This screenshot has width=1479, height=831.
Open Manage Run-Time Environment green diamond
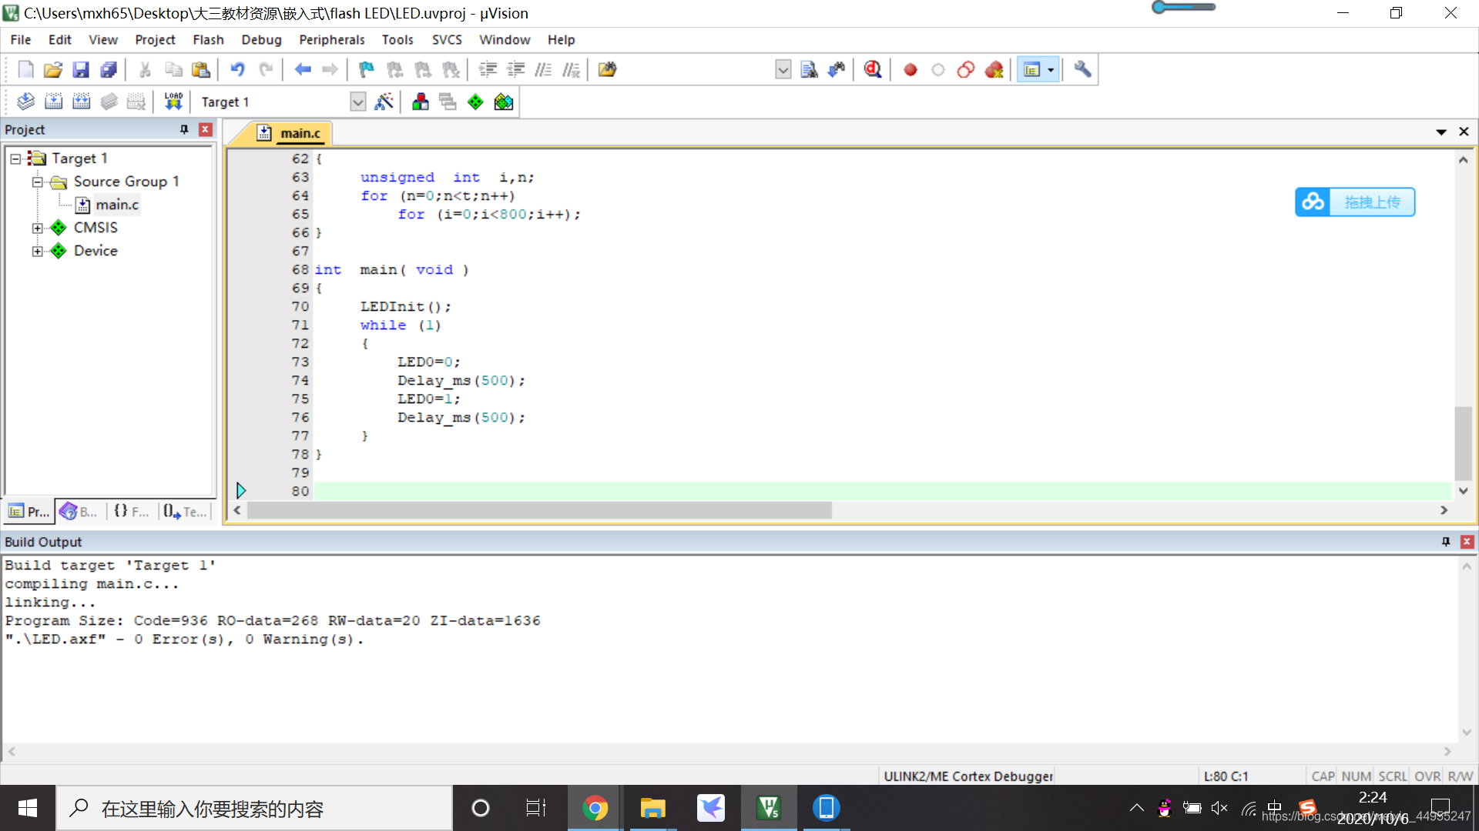pyautogui.click(x=476, y=102)
